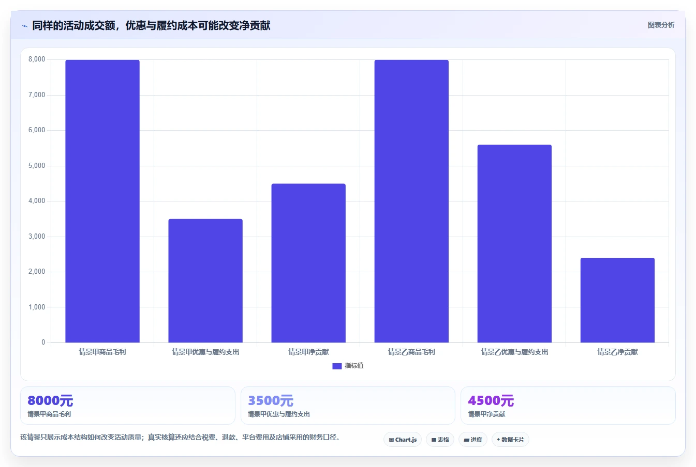The height and width of the screenshot is (467, 696).
Task: Select the 进度 tag chip
Action: pyautogui.click(x=473, y=440)
